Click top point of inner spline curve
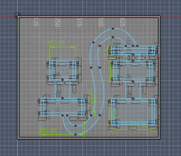181x156 pixels. [113, 37]
